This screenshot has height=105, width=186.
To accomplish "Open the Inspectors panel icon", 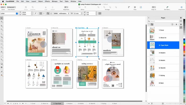I will click(x=181, y=7).
